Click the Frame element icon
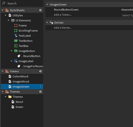Screen dimensions: 133x127 [x=16, y=25]
